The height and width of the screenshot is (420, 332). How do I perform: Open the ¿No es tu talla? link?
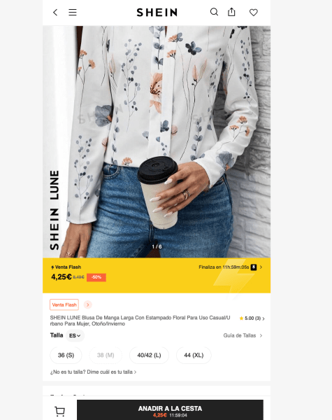93,372
